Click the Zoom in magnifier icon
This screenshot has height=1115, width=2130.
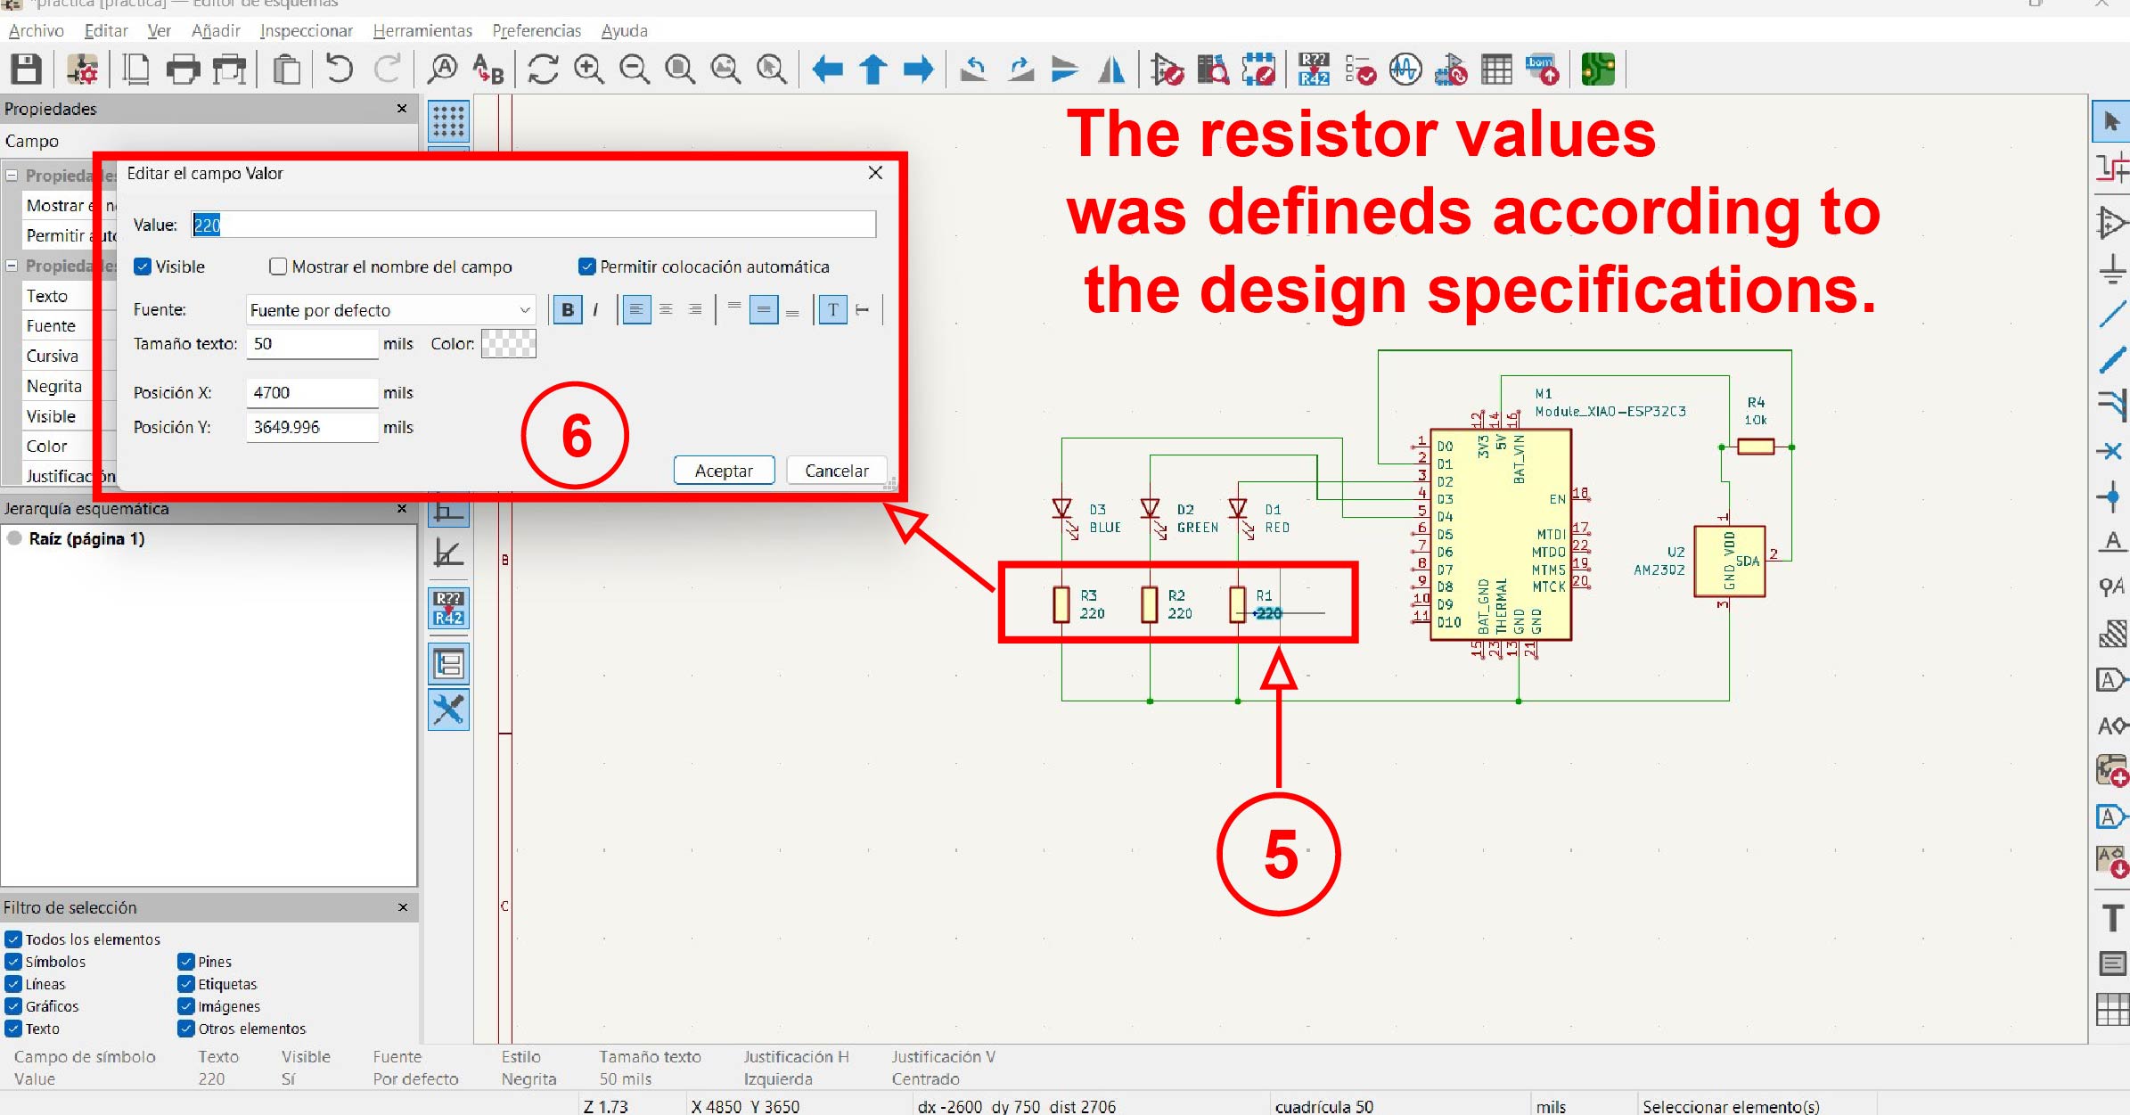(588, 69)
